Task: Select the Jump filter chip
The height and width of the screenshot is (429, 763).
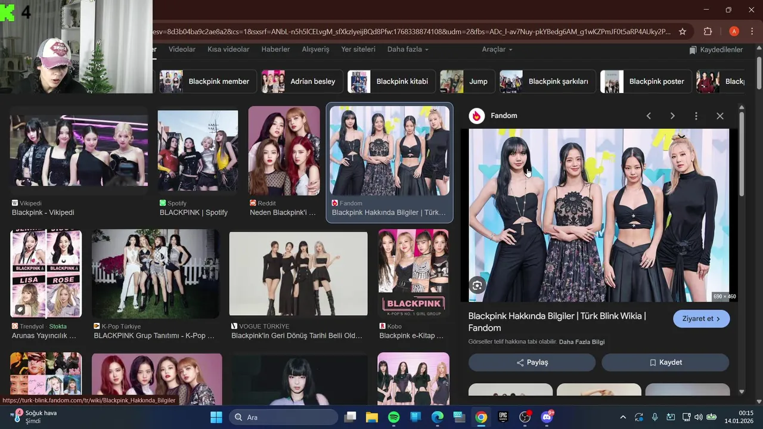Action: [467, 82]
